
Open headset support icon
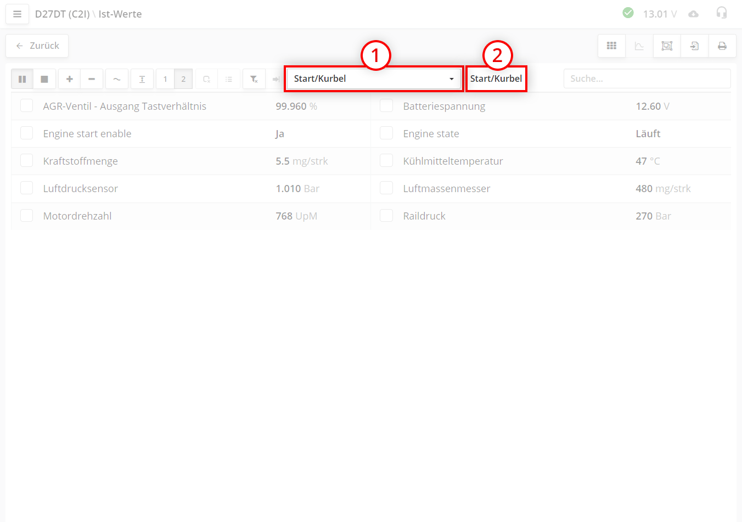click(722, 13)
